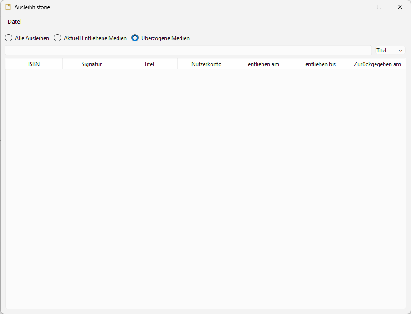Close the Ausleihhistorie window
411x314 pixels.
pos(400,7)
